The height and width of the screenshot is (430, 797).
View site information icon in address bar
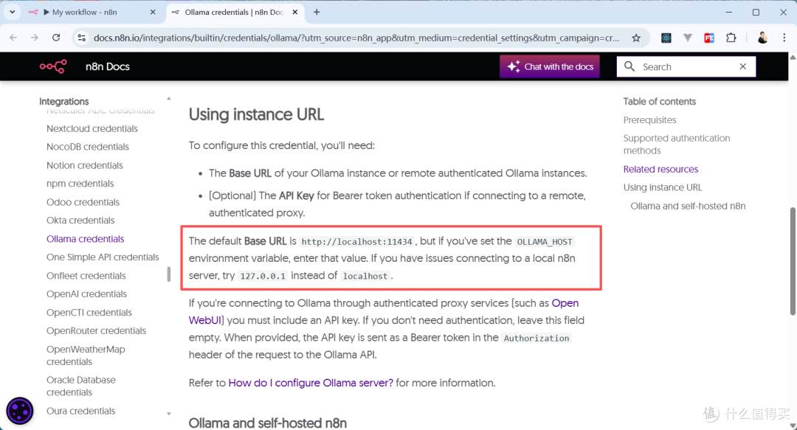pos(81,38)
